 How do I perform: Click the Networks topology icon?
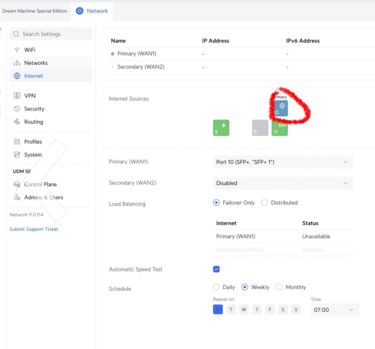coord(17,63)
